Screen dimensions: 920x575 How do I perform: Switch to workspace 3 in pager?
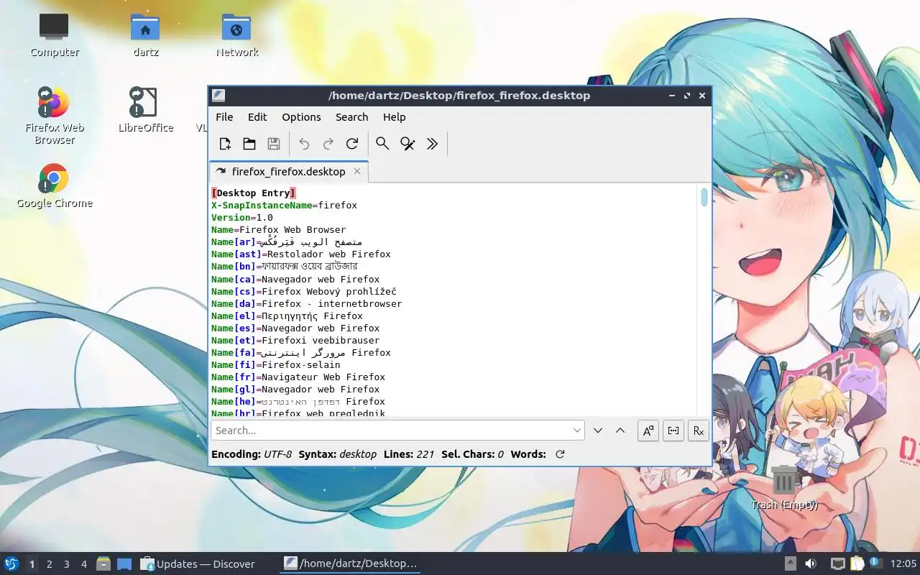(x=66, y=564)
